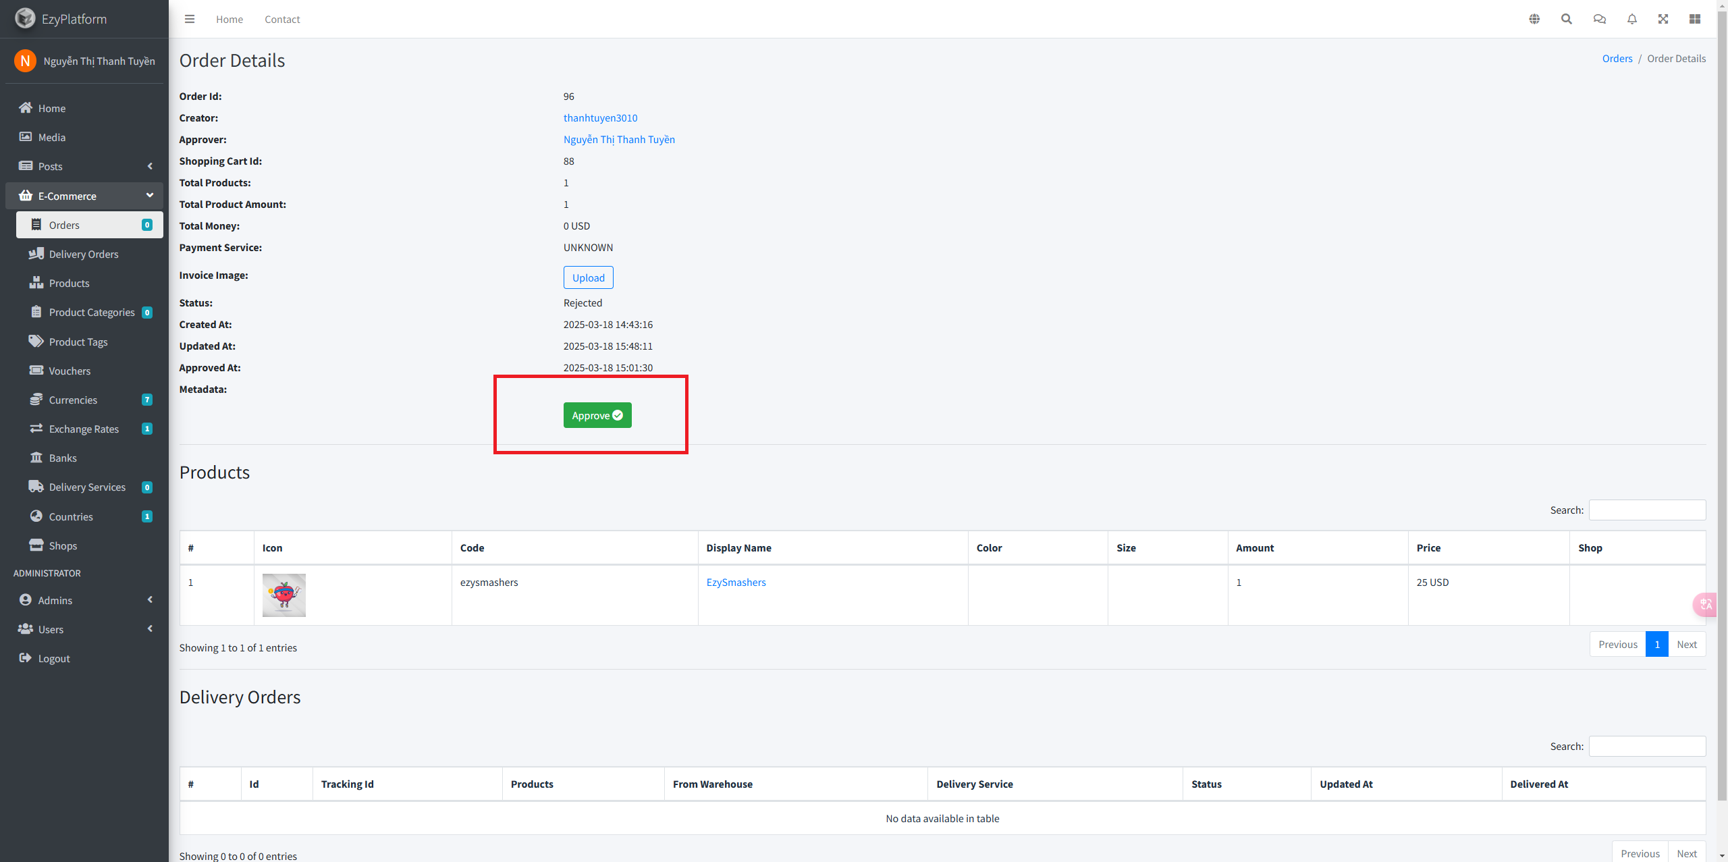
Task: Click the user avatar N icon
Action: point(25,61)
